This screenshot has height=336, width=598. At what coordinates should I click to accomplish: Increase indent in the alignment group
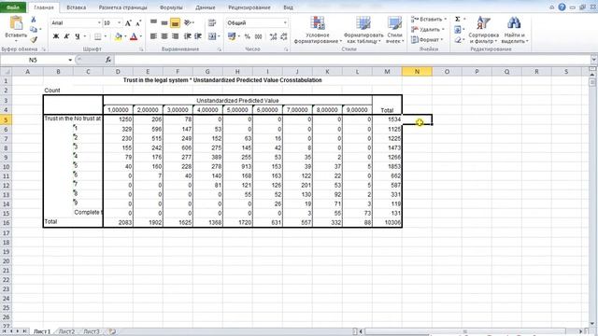[x=198, y=36]
